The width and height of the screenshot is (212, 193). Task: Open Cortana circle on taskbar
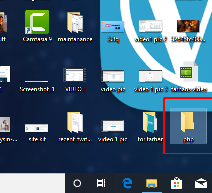coord(77,183)
